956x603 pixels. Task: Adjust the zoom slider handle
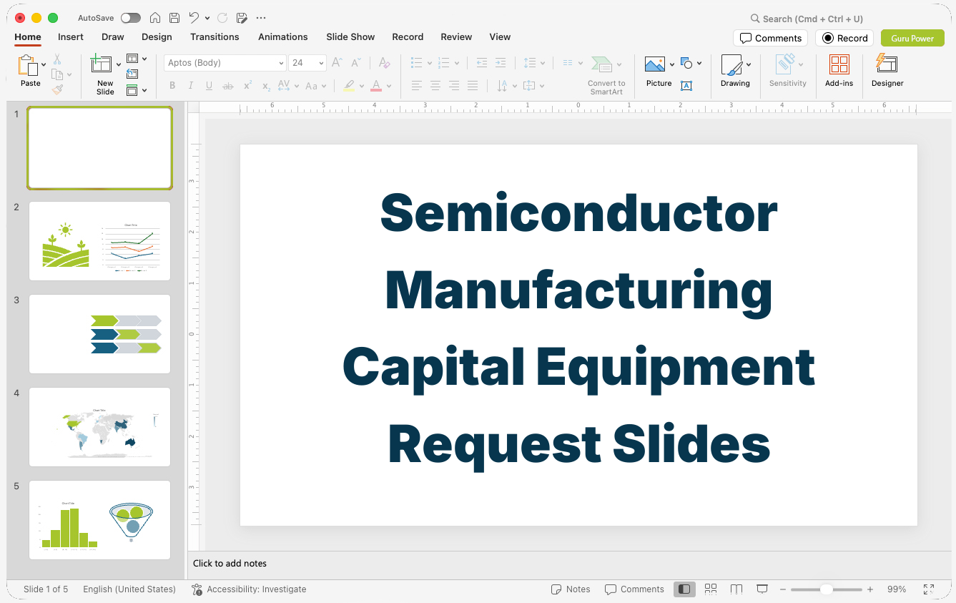[826, 589]
